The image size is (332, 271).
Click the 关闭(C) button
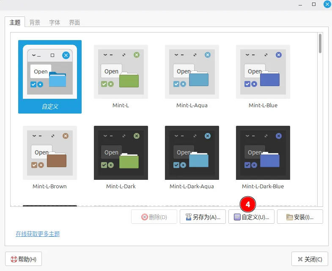(310, 259)
